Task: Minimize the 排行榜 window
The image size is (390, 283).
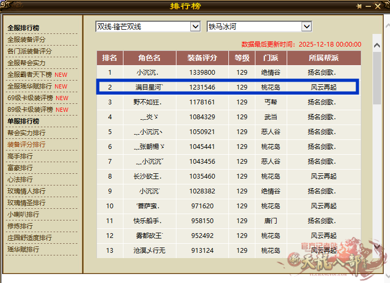Action: [x=368, y=6]
